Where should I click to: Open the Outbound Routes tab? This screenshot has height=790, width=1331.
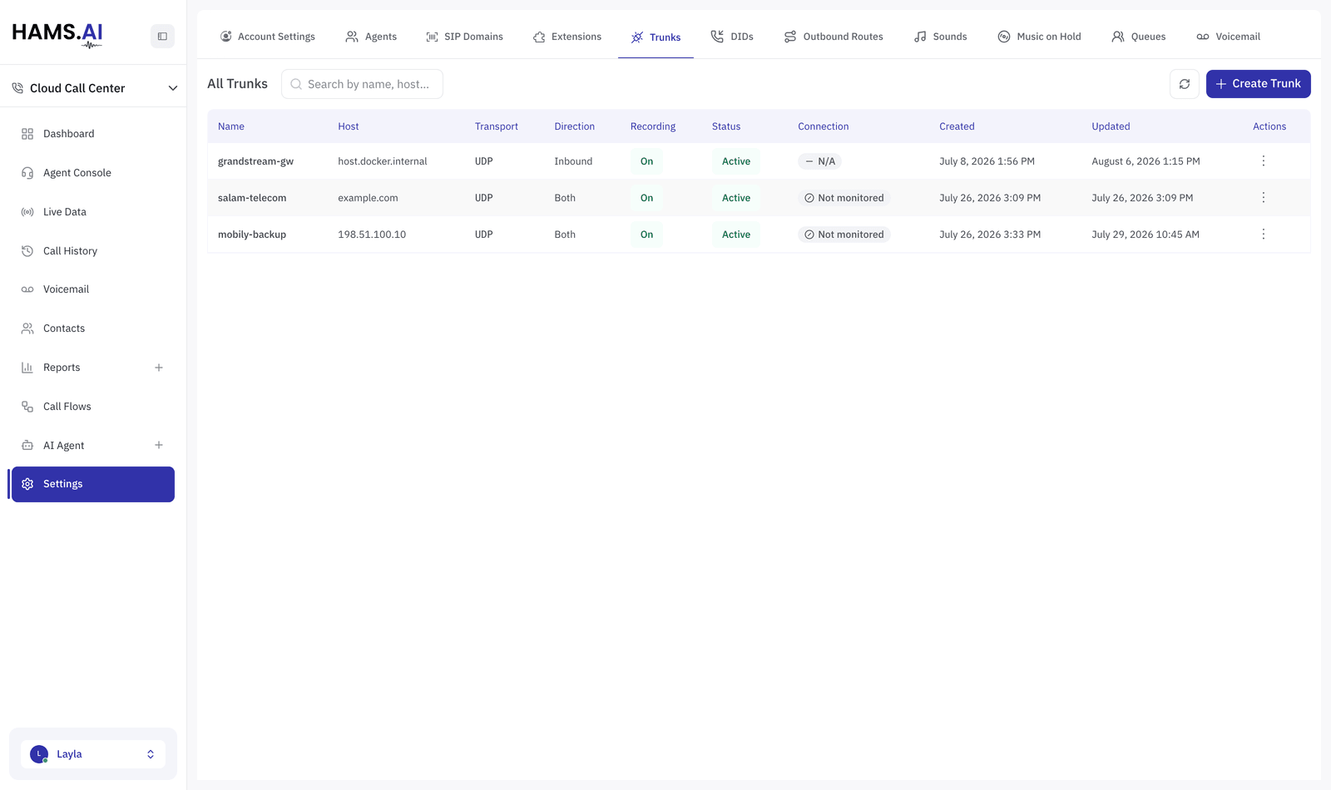(x=834, y=37)
